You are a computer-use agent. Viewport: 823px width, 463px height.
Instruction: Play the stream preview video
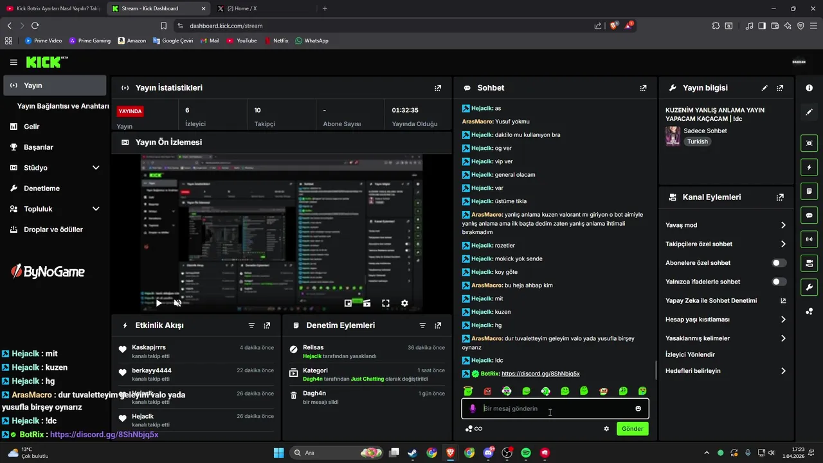tap(159, 303)
